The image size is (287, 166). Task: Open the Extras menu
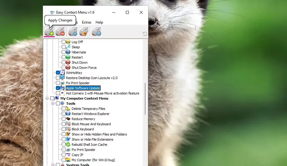point(86,22)
